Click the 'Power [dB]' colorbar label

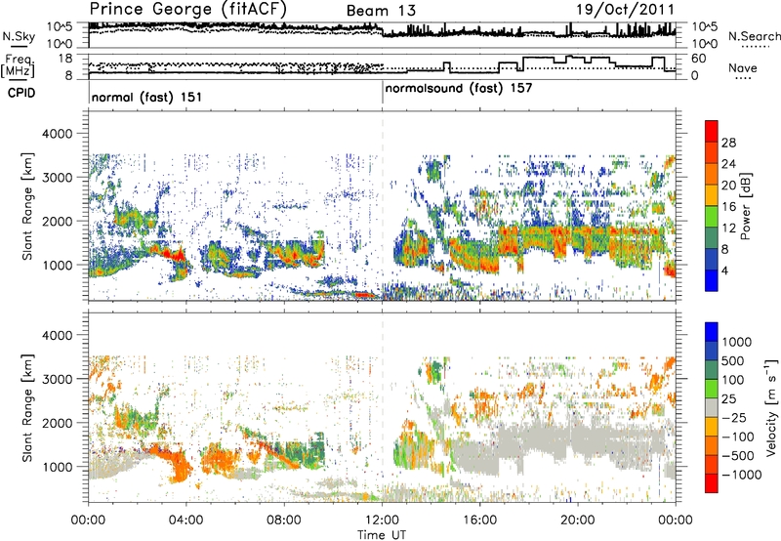746,206
